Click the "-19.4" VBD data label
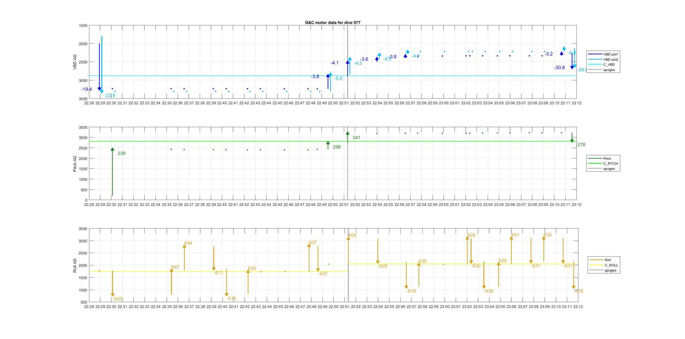The width and height of the screenshot is (685, 339). (x=87, y=90)
